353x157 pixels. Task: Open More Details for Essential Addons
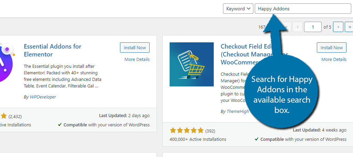click(x=137, y=59)
